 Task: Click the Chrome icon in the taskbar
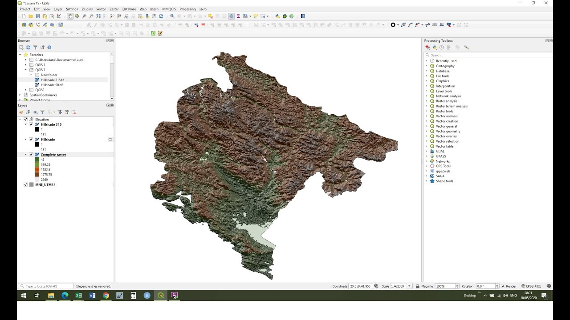106,296
